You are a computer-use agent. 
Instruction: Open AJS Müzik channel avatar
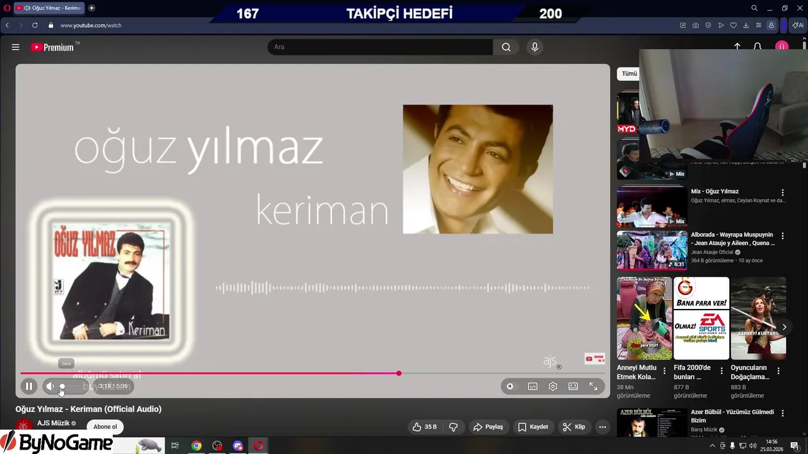coord(24,424)
